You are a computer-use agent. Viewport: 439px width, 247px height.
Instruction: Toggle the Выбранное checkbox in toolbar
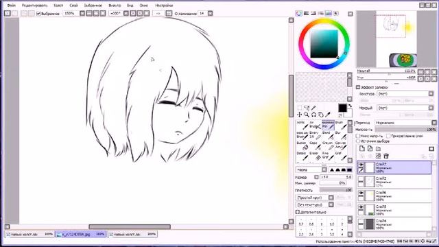[38, 14]
